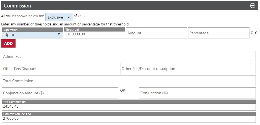
Task: Click into the Admin Fee field
Action: click(x=128, y=56)
